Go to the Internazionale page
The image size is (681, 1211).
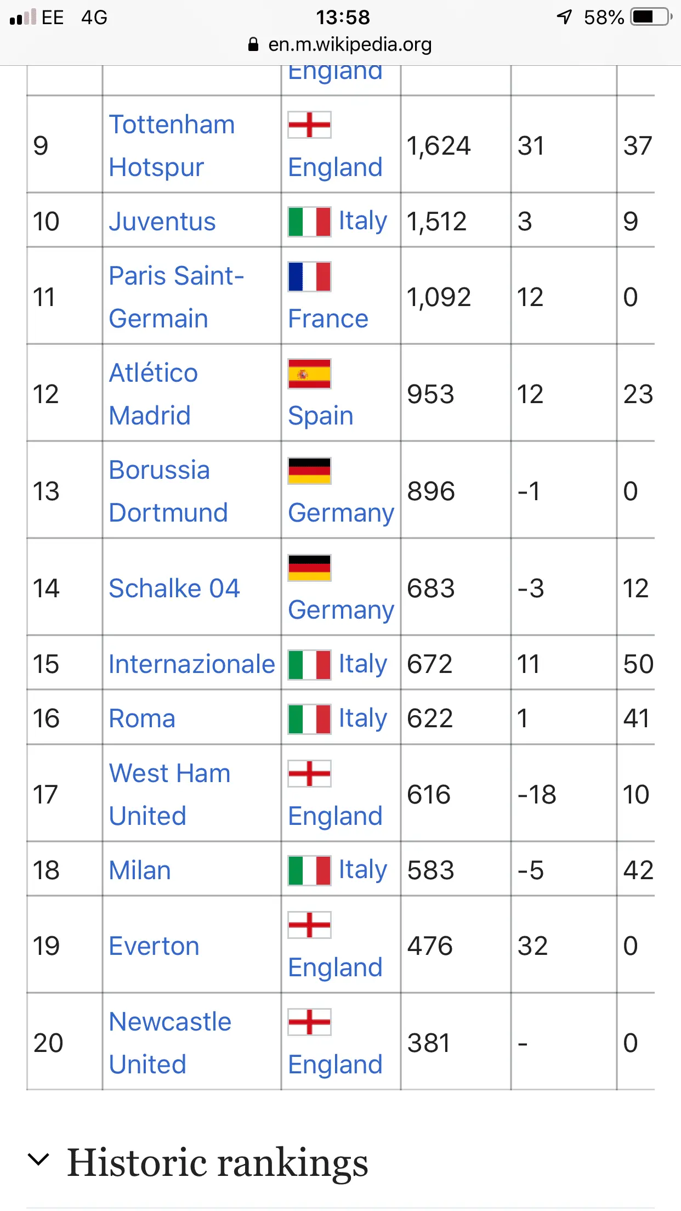(191, 664)
